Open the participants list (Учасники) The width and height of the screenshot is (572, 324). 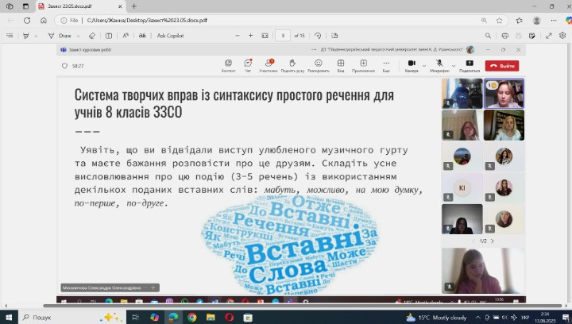click(268, 64)
